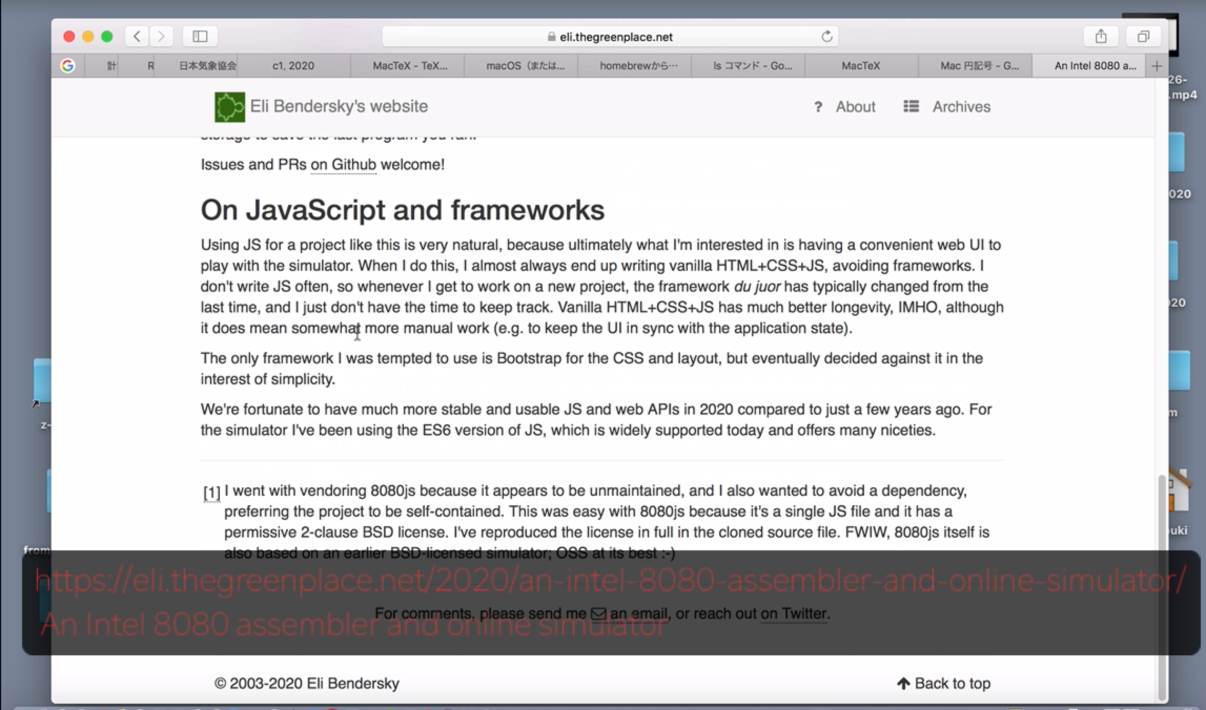Open the pinned Google tab icon
Screen dimensions: 1206x710
[67, 66]
